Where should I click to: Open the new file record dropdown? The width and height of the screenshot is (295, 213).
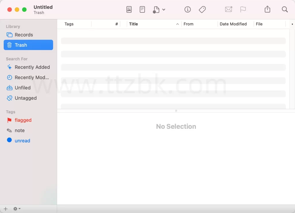pyautogui.click(x=159, y=10)
